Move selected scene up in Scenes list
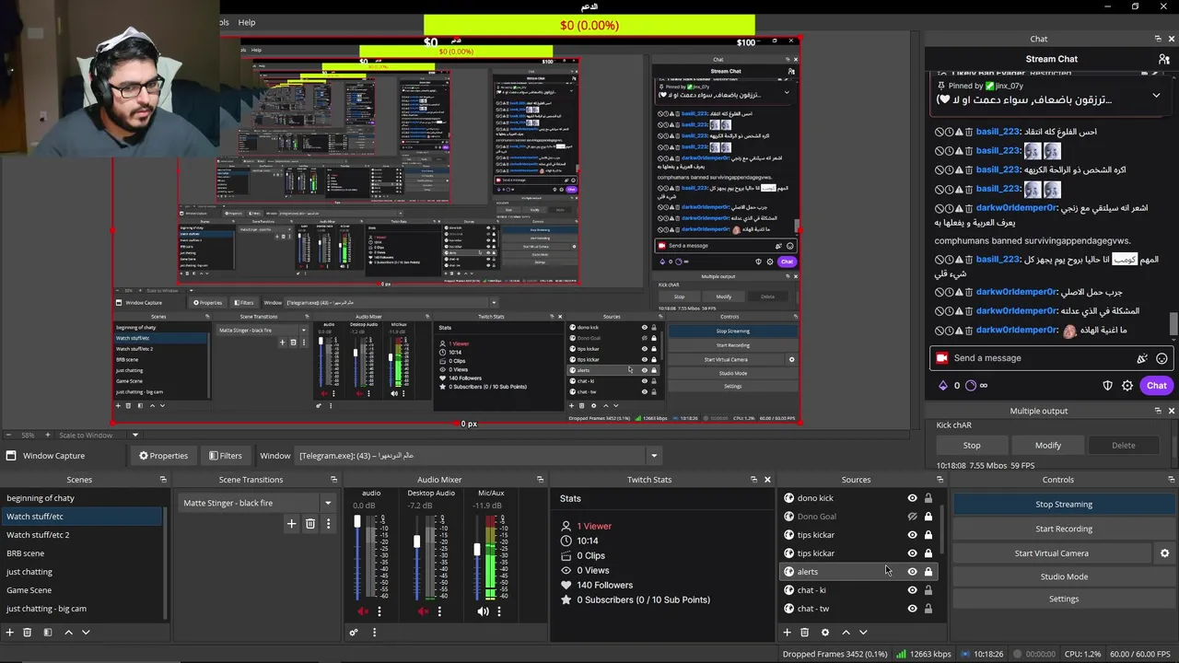 pos(68,633)
